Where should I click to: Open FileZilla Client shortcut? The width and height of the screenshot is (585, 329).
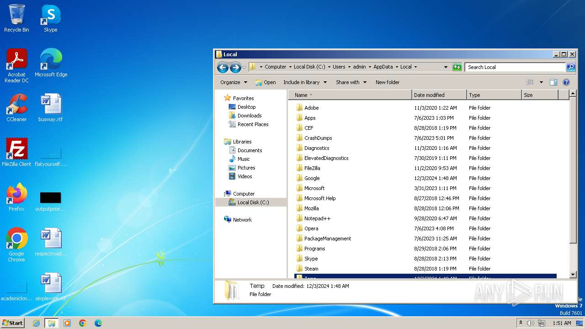(16, 153)
